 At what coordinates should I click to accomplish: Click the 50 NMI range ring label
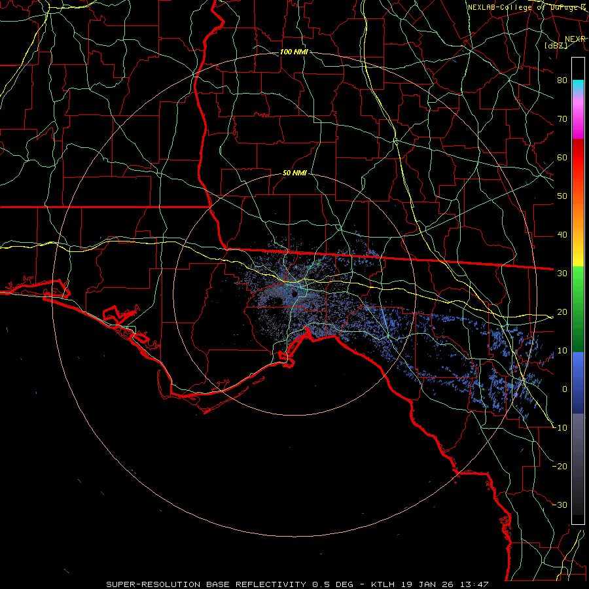295,173
